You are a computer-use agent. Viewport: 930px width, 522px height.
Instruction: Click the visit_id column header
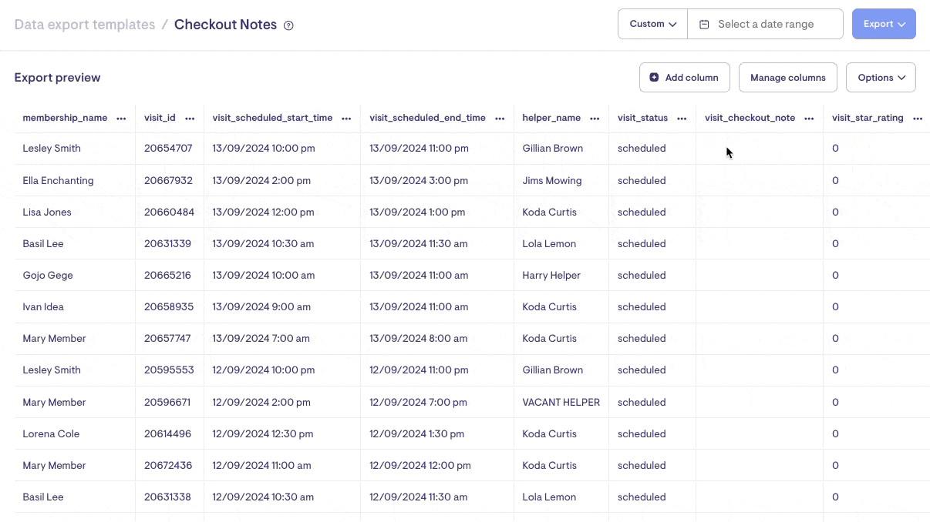(x=160, y=118)
